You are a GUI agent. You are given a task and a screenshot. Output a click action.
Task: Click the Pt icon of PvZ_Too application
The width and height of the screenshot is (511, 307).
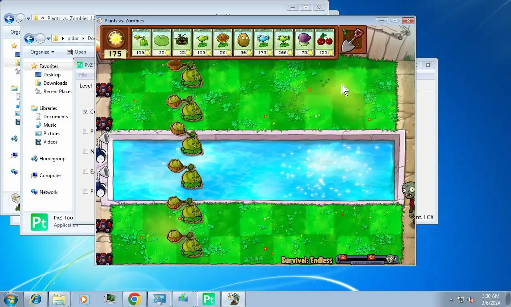tap(39, 222)
